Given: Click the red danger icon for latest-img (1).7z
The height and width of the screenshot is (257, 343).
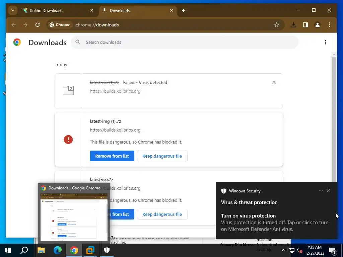Looking at the screenshot, I should tap(68, 140).
